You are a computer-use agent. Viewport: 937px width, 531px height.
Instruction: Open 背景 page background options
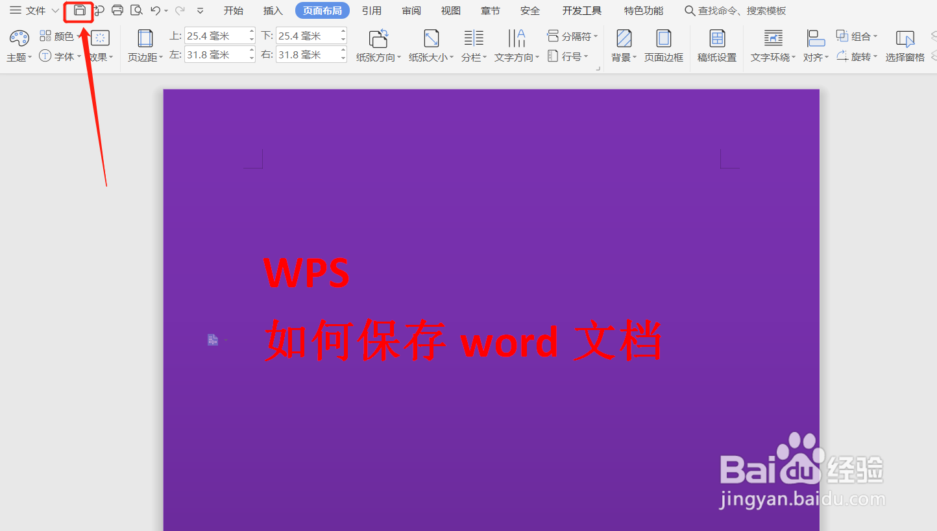(x=624, y=45)
